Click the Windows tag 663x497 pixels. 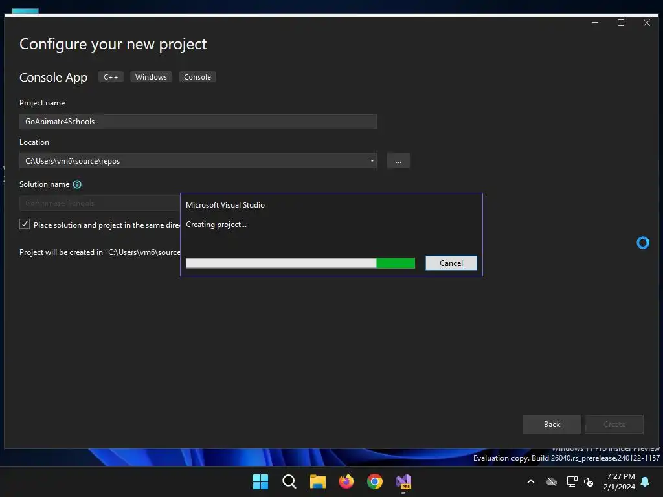(151, 77)
